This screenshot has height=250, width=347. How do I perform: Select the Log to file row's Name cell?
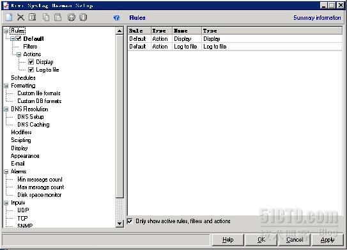187,47
